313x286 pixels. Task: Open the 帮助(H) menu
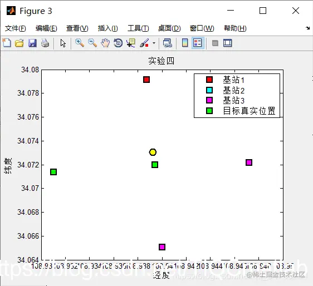click(x=235, y=28)
